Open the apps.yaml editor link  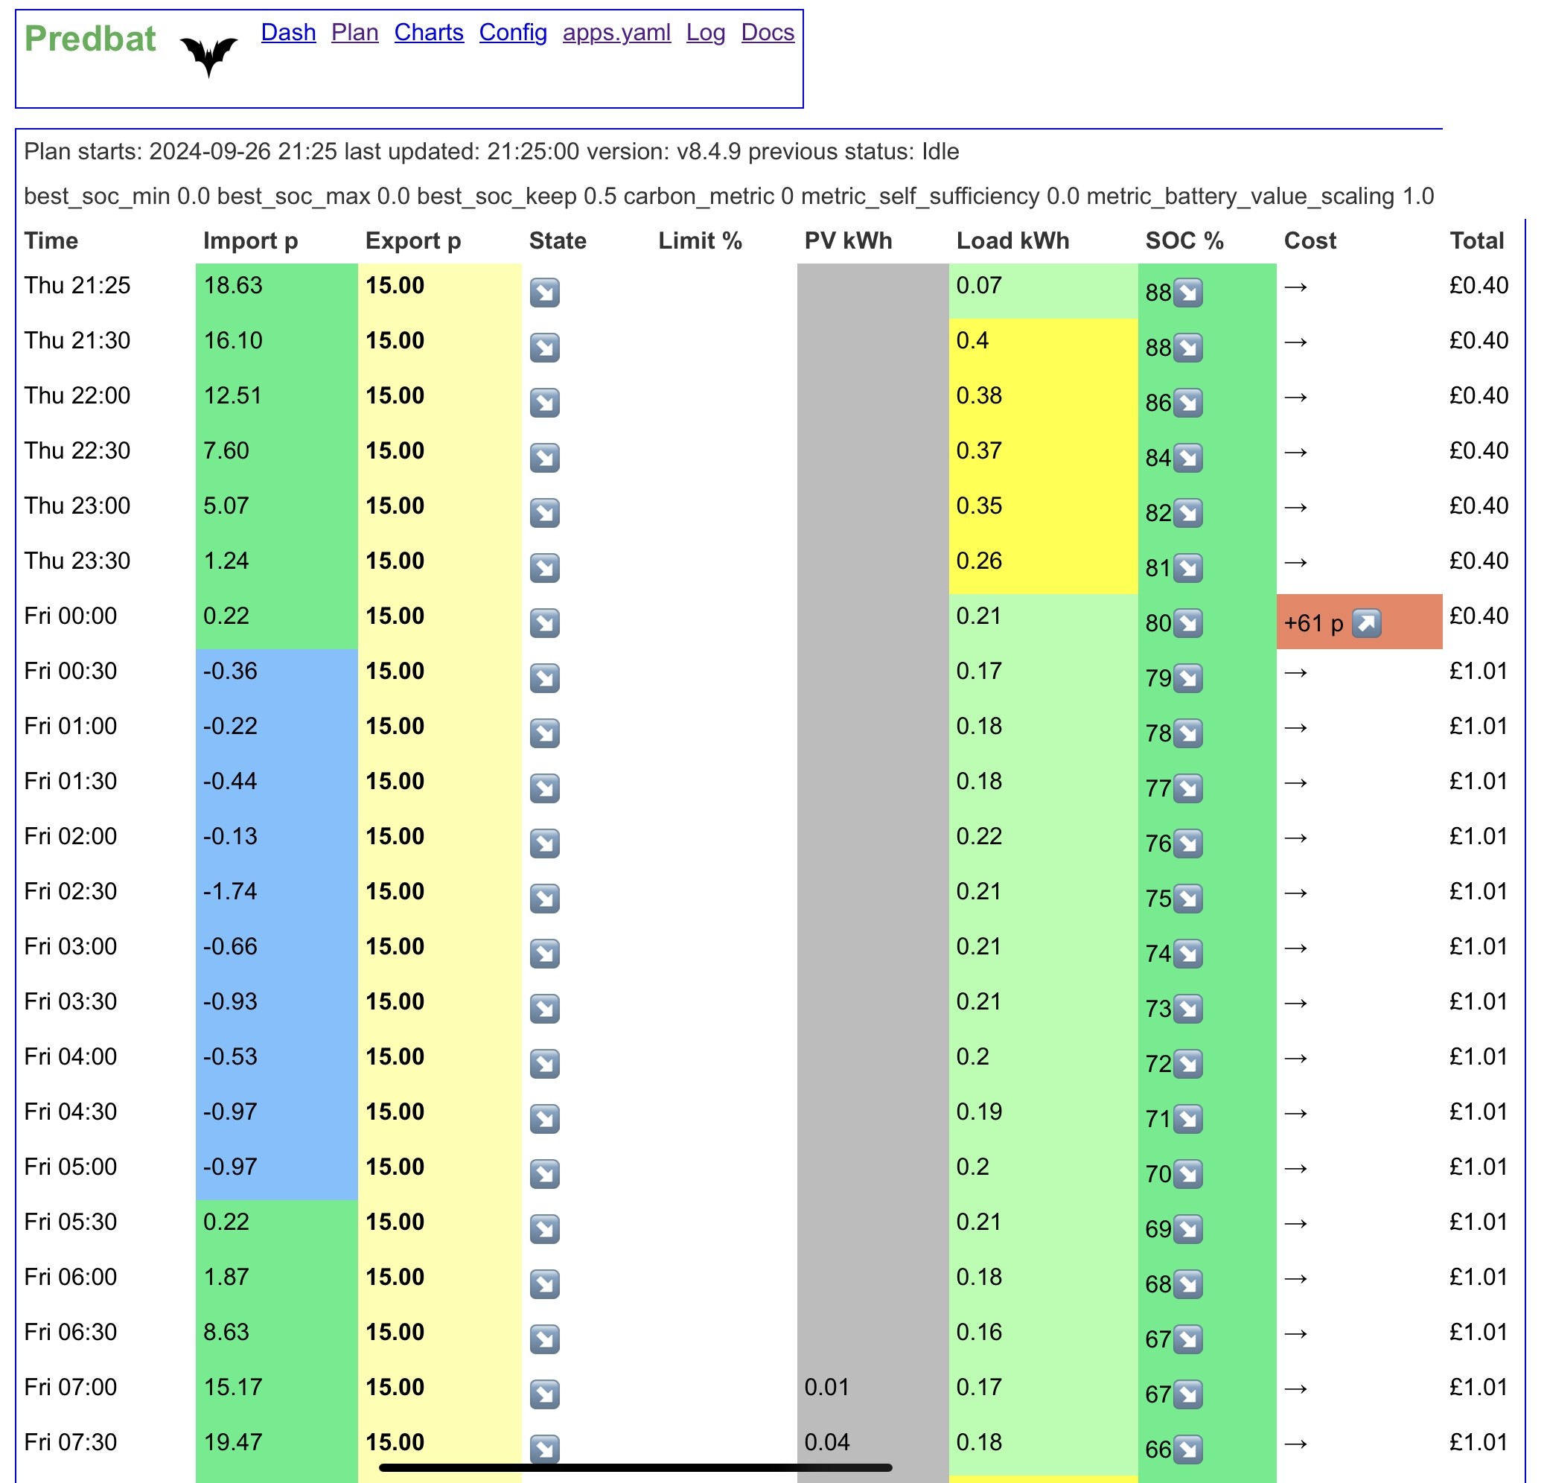tap(616, 32)
